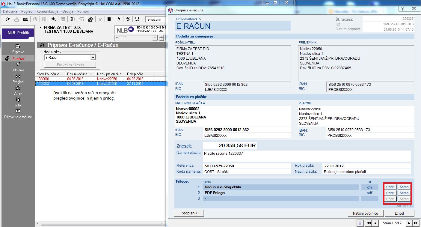Click Shrani for Račun v e-Slog obliki
This screenshot has height=227, width=421.
coord(404,187)
